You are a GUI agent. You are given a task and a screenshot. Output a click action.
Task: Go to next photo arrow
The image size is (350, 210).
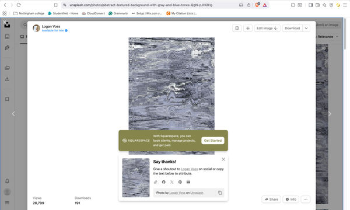pyautogui.click(x=330, y=114)
